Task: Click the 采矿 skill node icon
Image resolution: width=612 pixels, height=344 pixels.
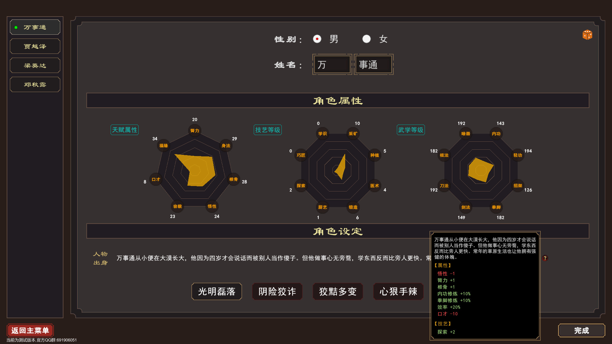Action: point(353,134)
